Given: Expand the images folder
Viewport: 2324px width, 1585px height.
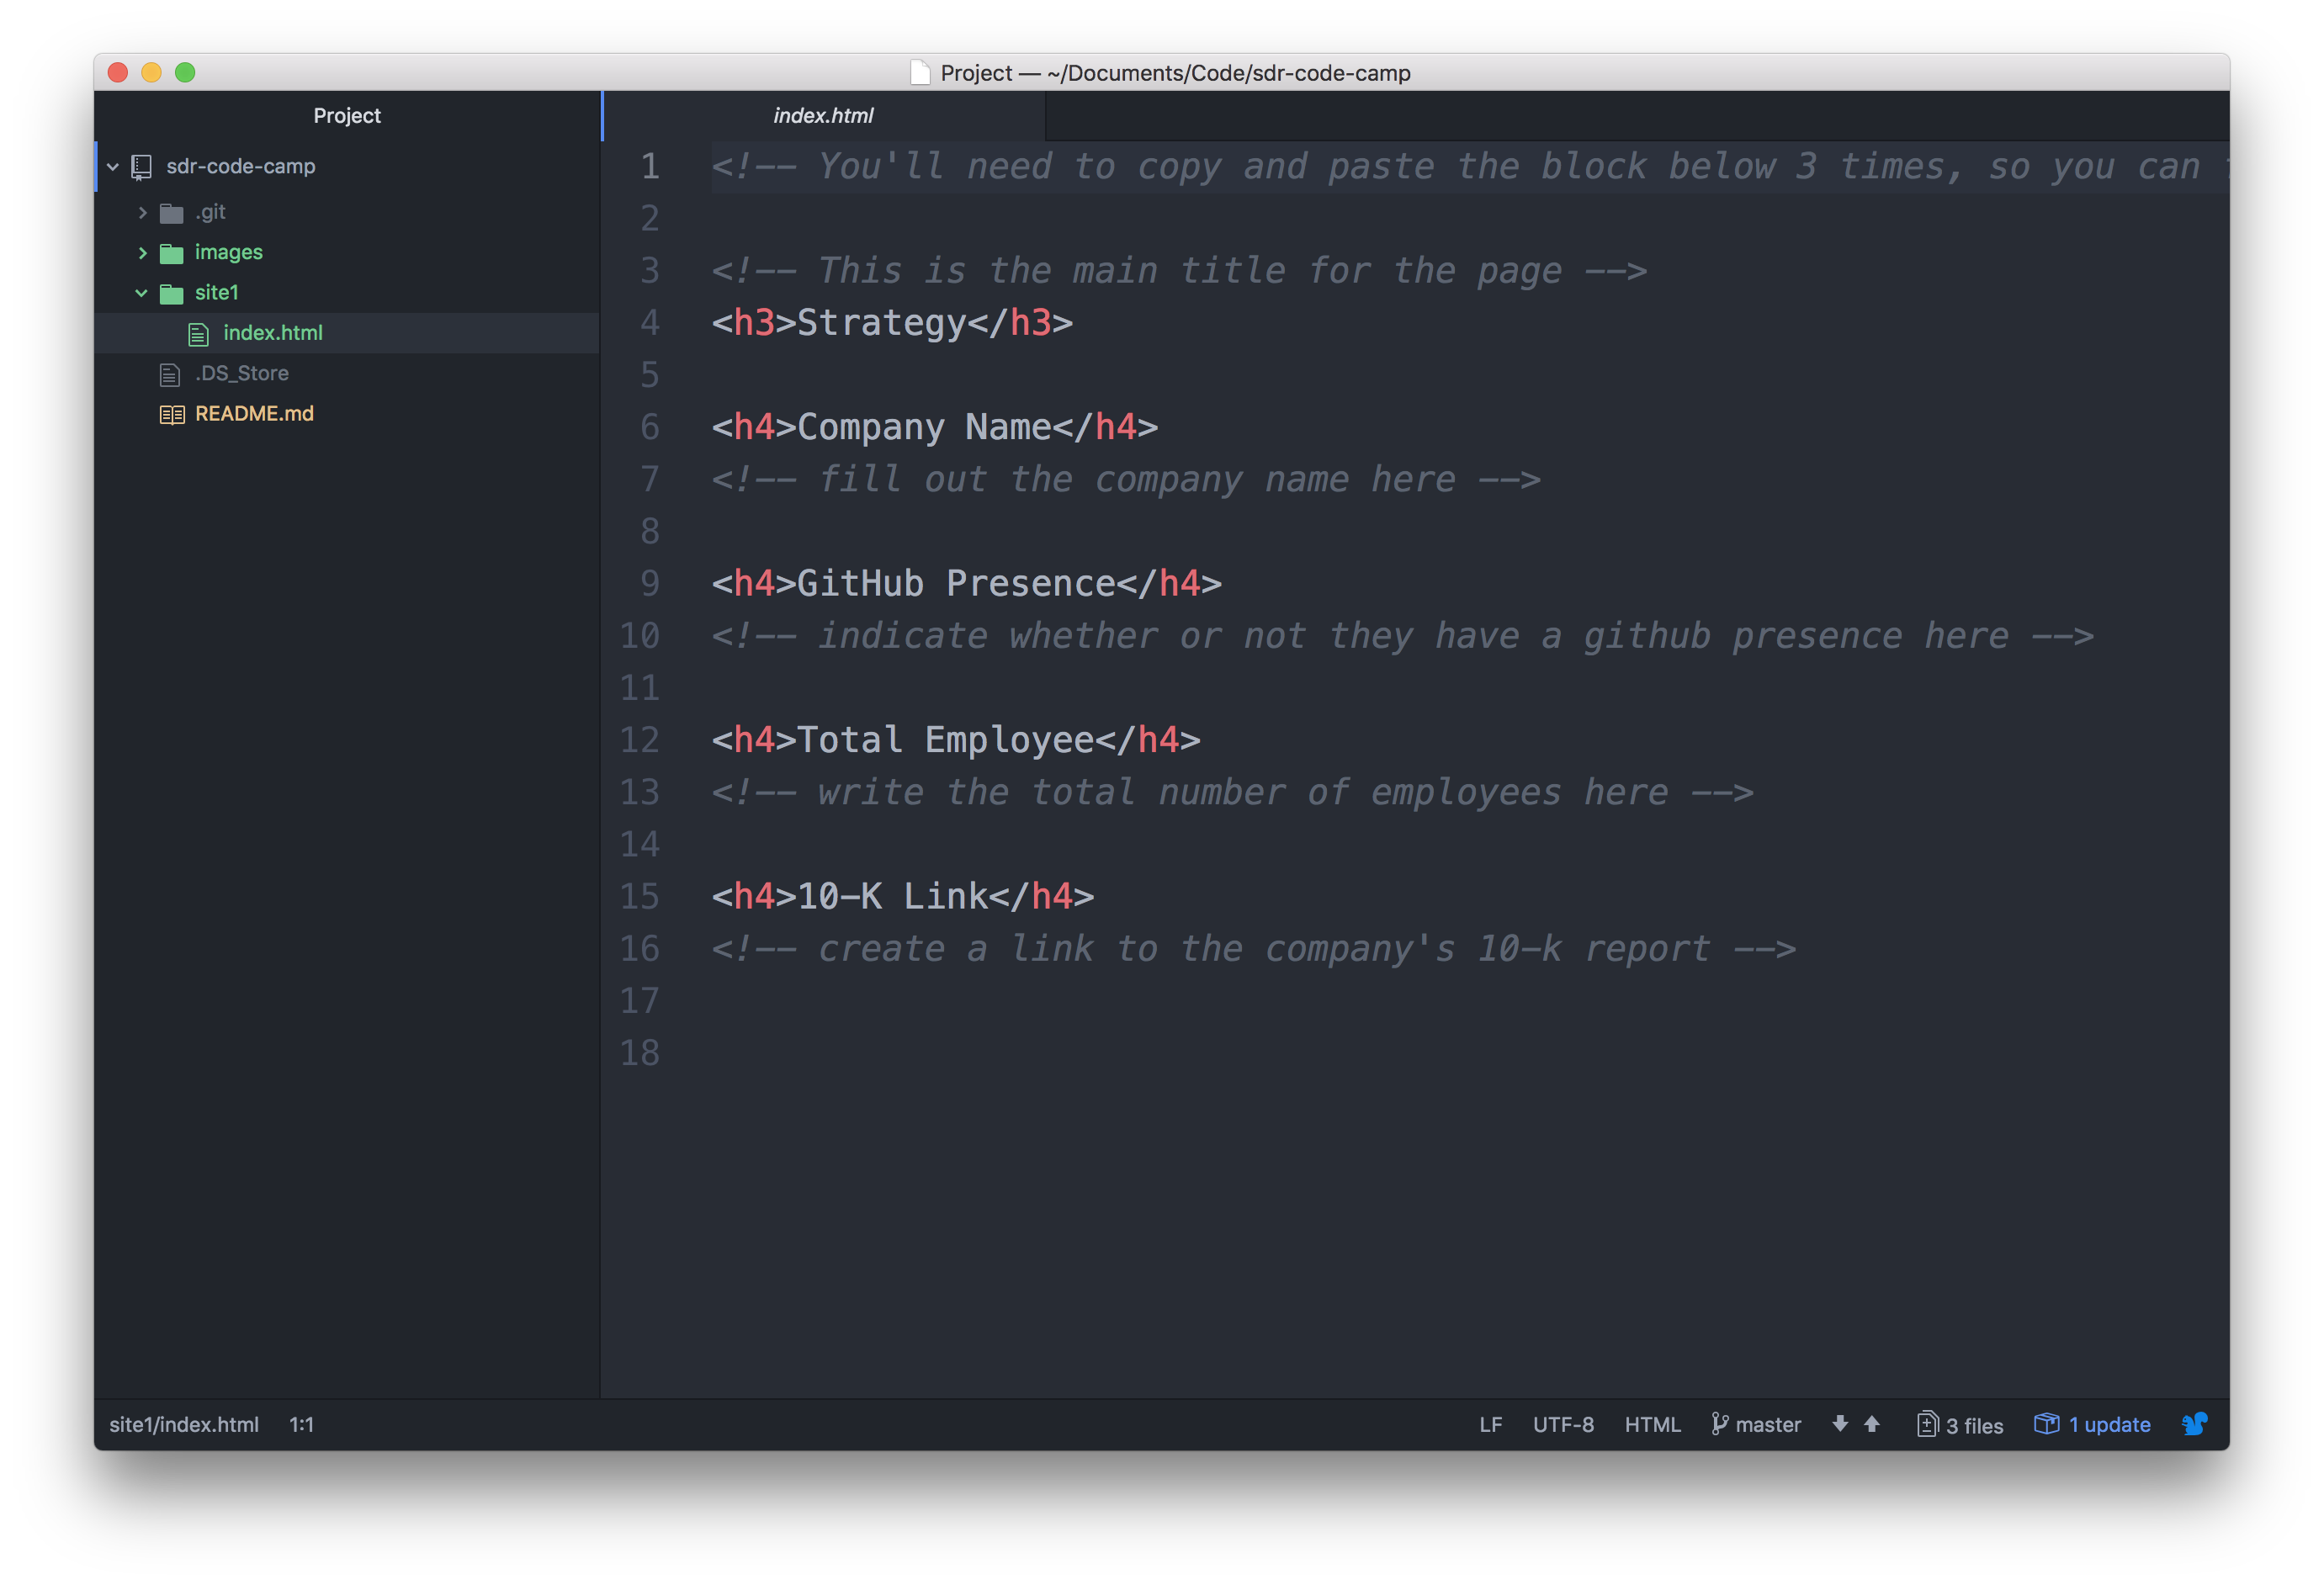Looking at the screenshot, I should pyautogui.click(x=142, y=253).
